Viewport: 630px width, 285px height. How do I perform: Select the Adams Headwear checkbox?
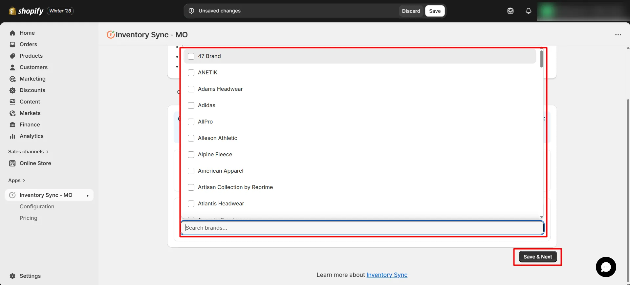click(x=191, y=89)
